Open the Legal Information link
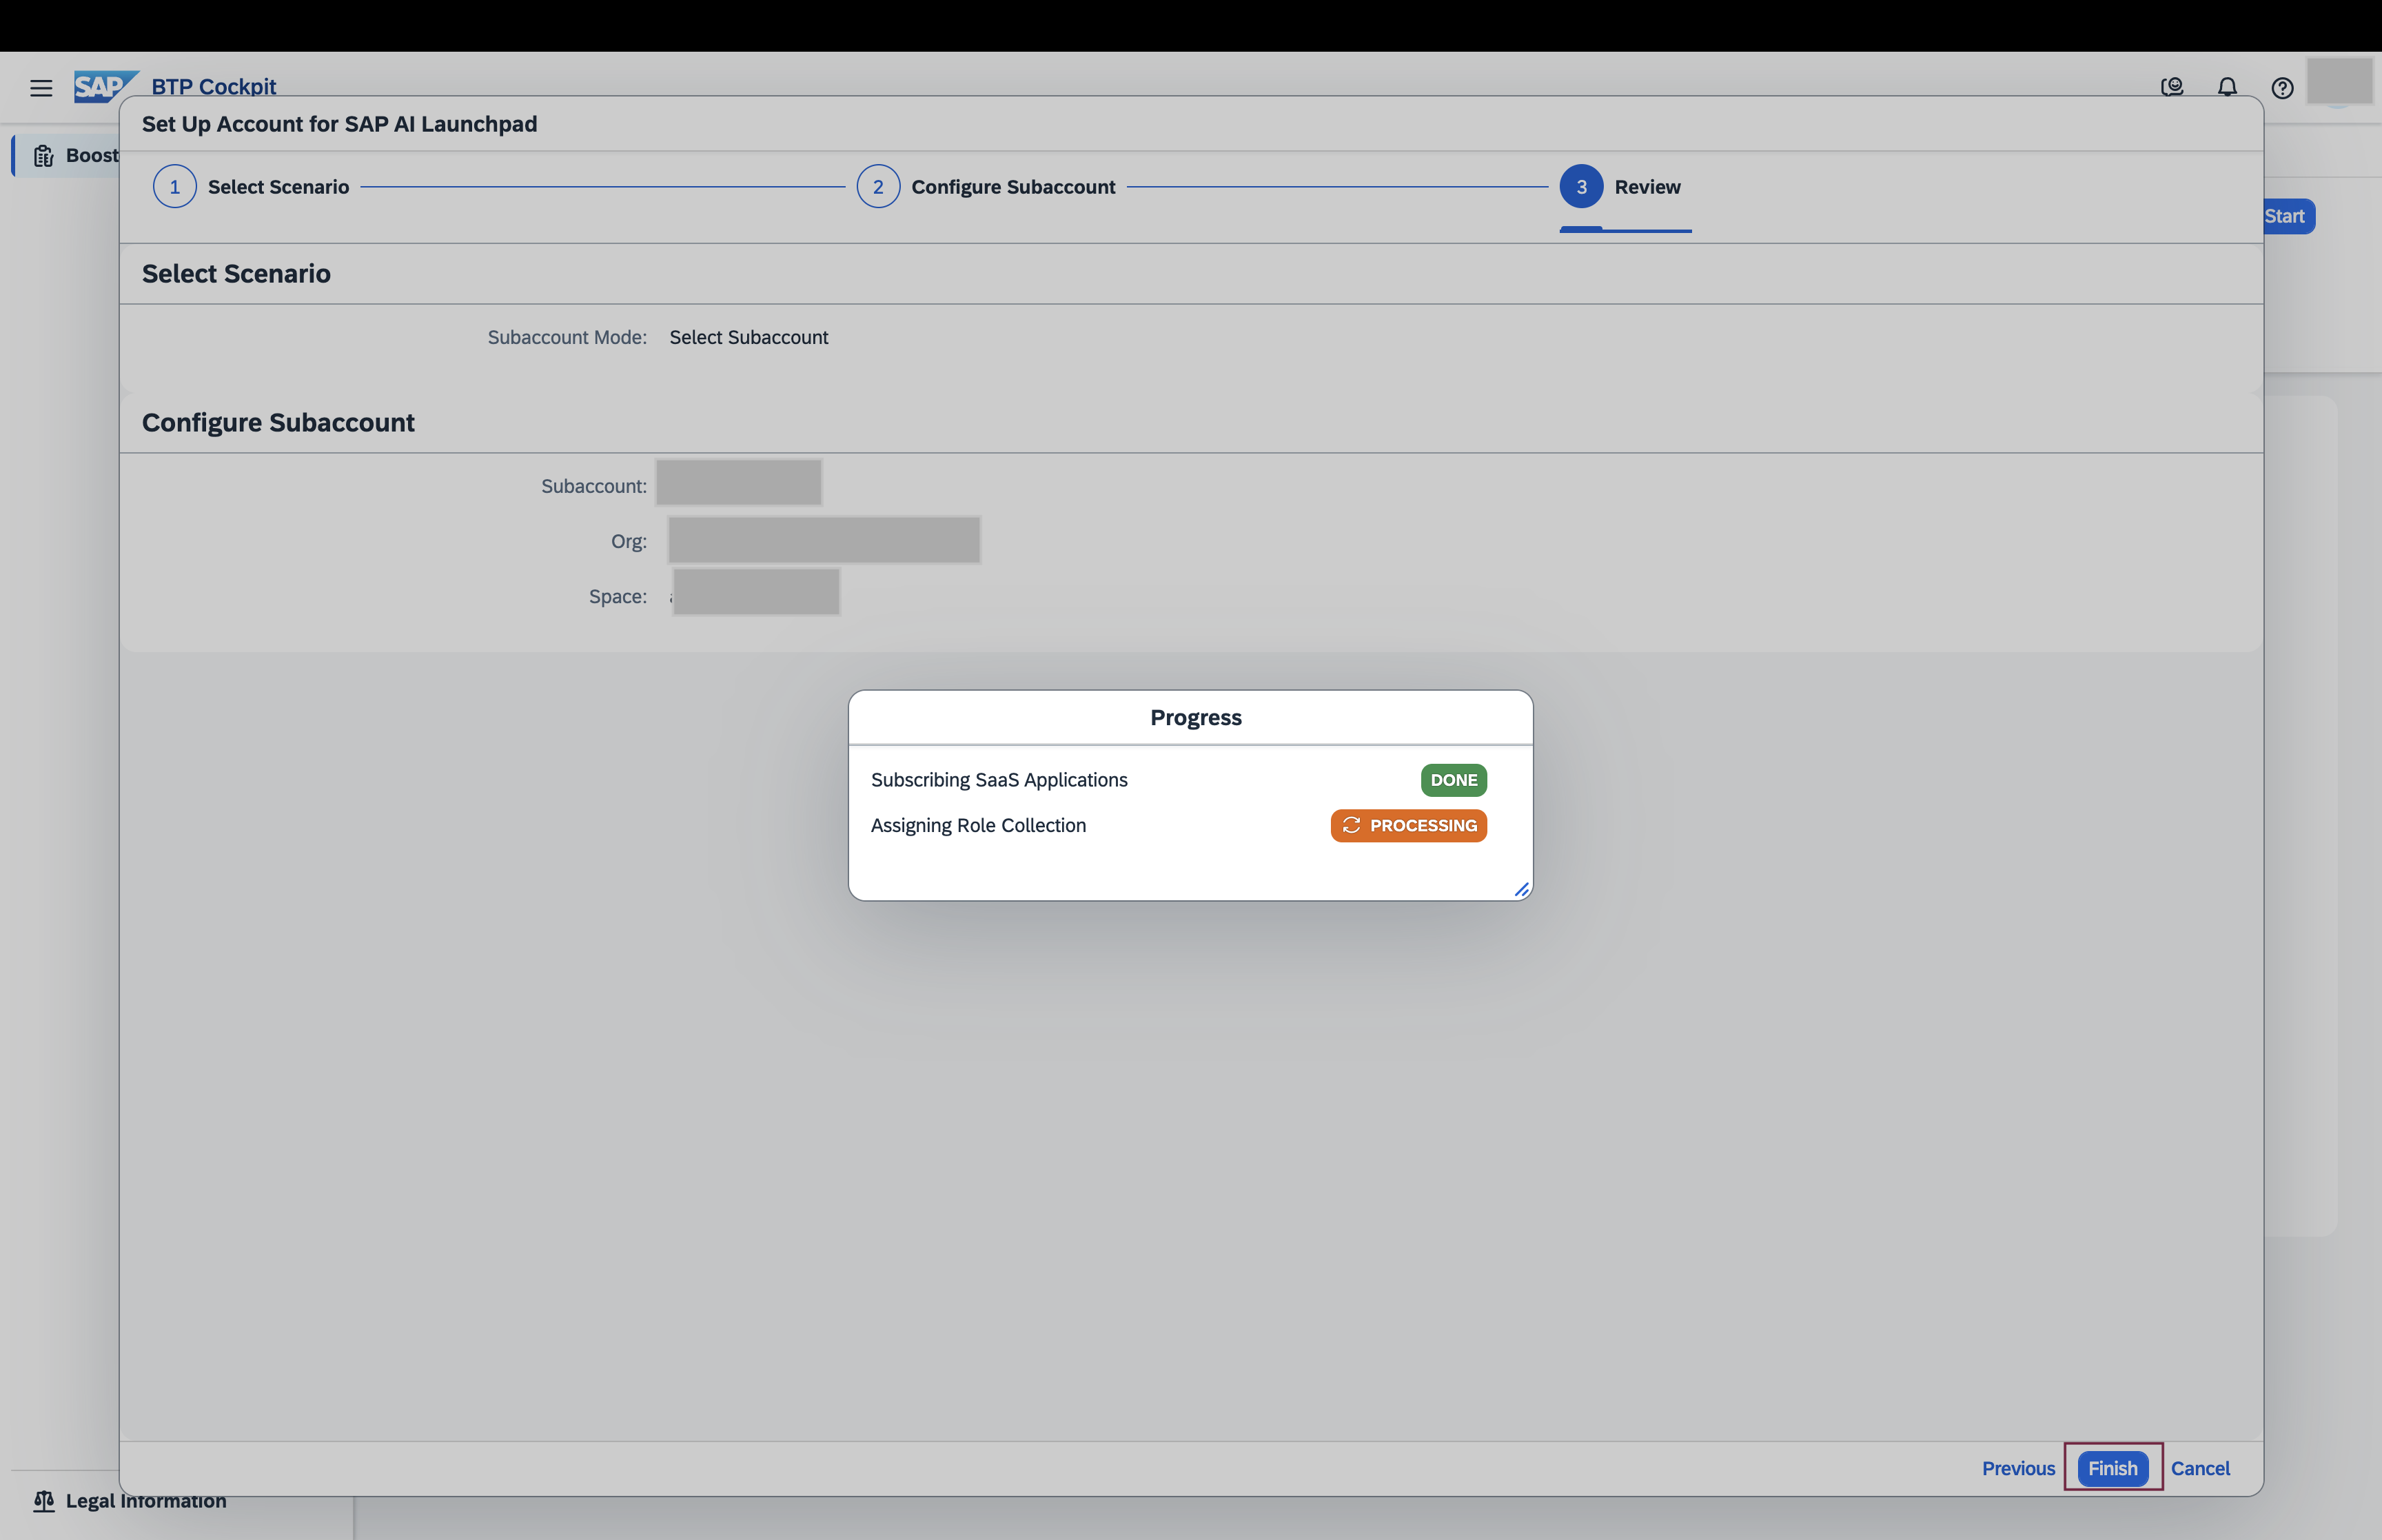Screen dimensions: 2382x1540 click(x=146, y=1500)
